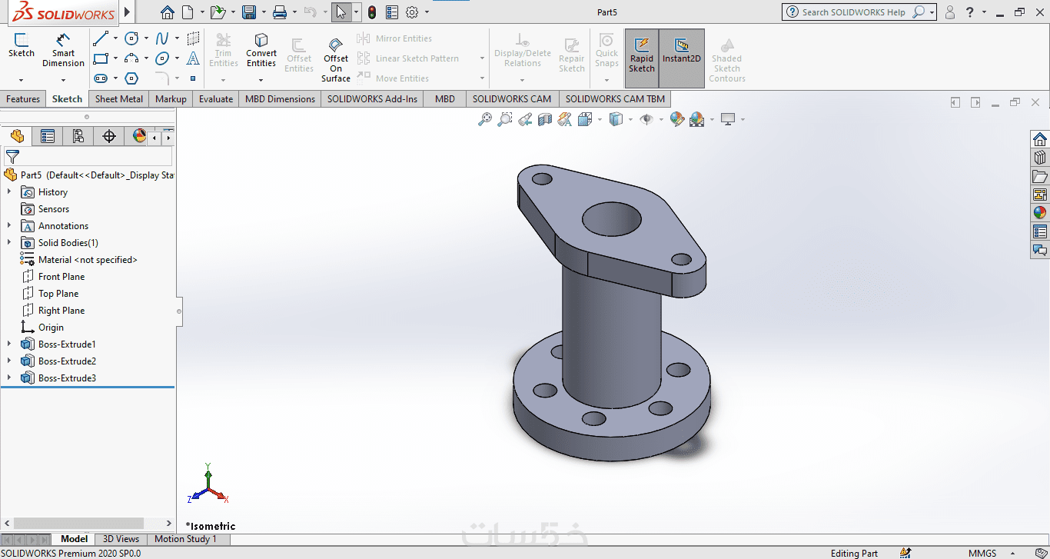
Task: Expand the Boss-Extrude1 feature node
Action: click(9, 344)
